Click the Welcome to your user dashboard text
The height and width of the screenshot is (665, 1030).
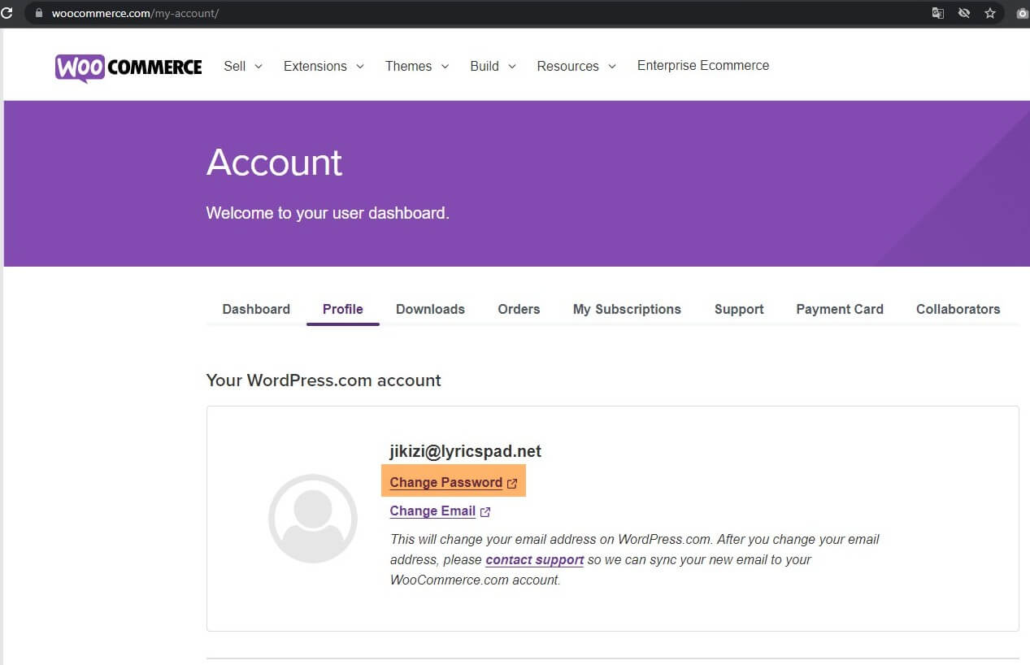pos(328,214)
